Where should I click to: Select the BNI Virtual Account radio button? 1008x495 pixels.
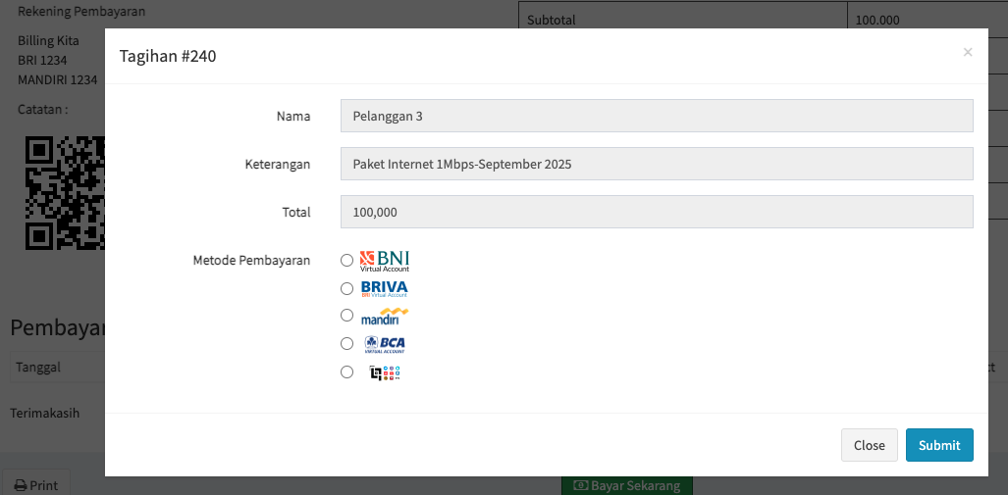pos(346,261)
